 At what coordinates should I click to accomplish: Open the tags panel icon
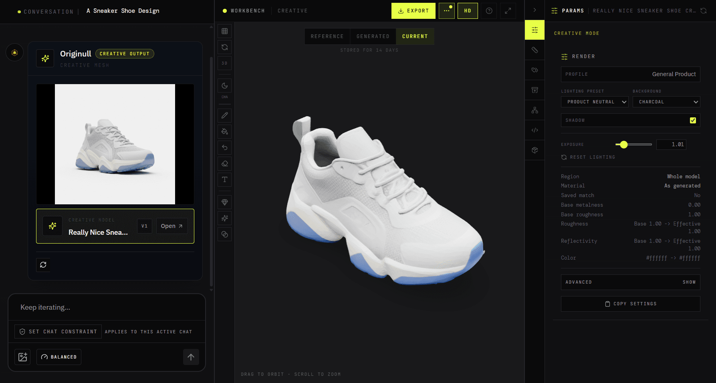pos(534,70)
